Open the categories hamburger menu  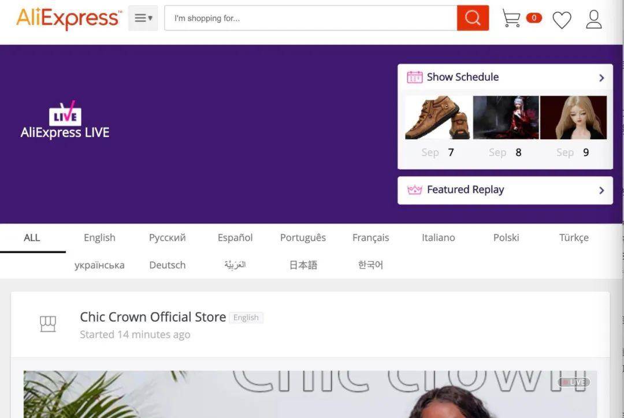[143, 18]
